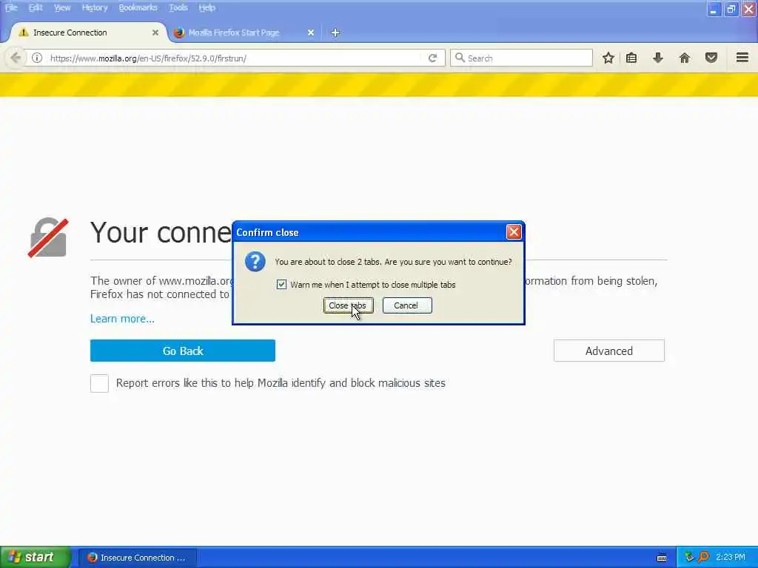Minimize the Firefox window
The width and height of the screenshot is (758, 568).
pos(714,9)
